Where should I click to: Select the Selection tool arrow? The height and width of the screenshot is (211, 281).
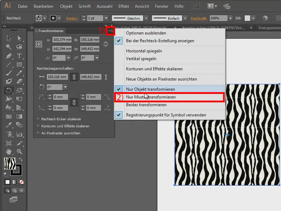(8, 38)
